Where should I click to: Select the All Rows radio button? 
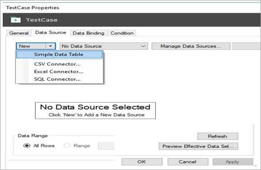coord(27,146)
